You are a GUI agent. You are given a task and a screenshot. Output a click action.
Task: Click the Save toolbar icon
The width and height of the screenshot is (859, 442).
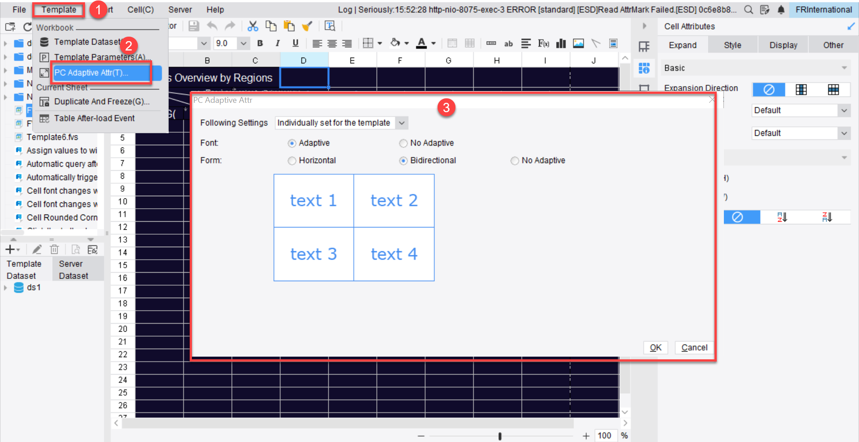pyautogui.click(x=194, y=26)
